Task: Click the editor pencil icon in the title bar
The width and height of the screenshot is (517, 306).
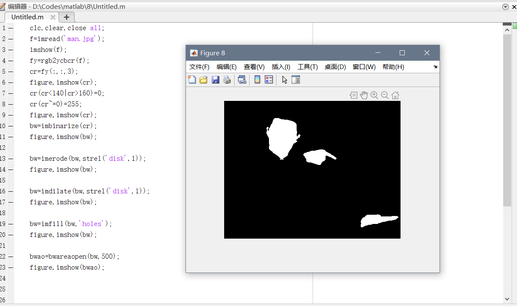Action: tap(3, 6)
